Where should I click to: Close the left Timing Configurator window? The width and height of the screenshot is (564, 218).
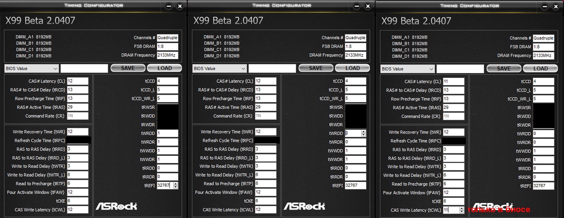(179, 6)
